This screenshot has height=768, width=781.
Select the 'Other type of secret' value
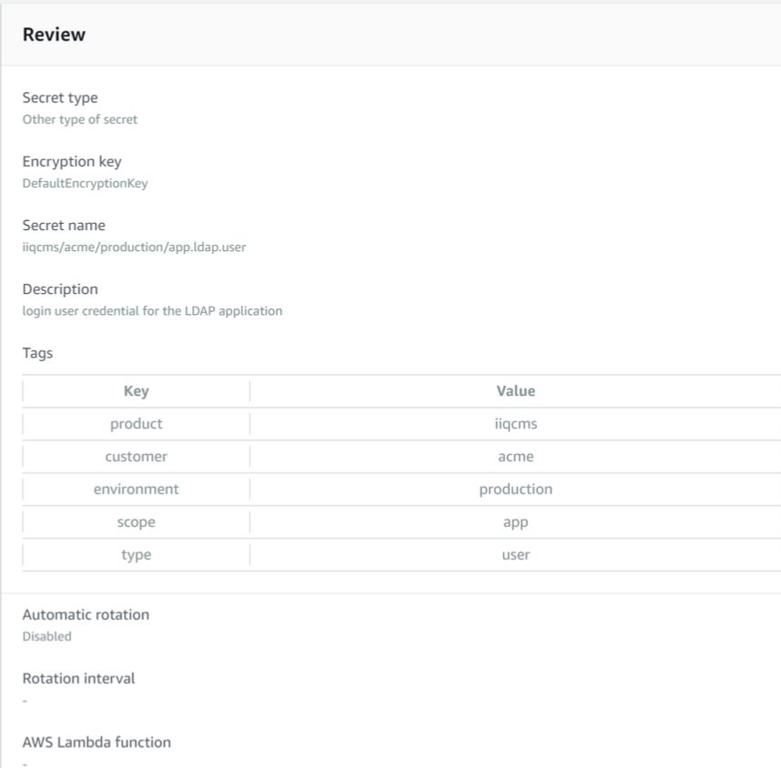pyautogui.click(x=79, y=119)
